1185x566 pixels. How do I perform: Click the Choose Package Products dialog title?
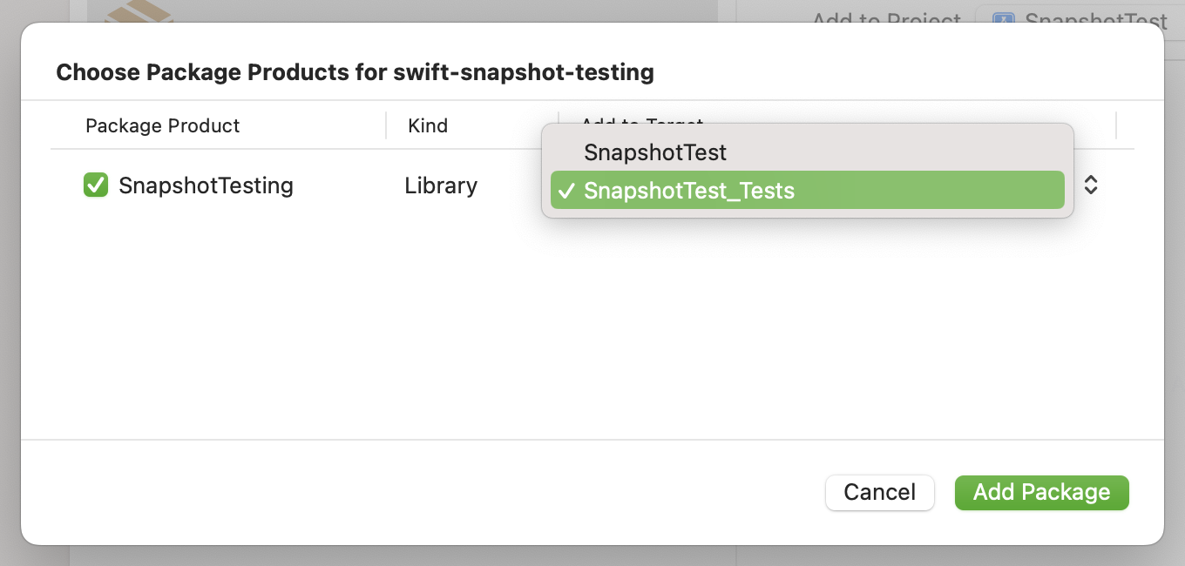pyautogui.click(x=355, y=71)
